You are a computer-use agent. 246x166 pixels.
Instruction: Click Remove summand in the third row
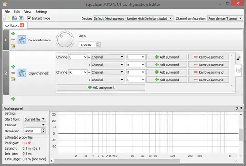click(209, 72)
